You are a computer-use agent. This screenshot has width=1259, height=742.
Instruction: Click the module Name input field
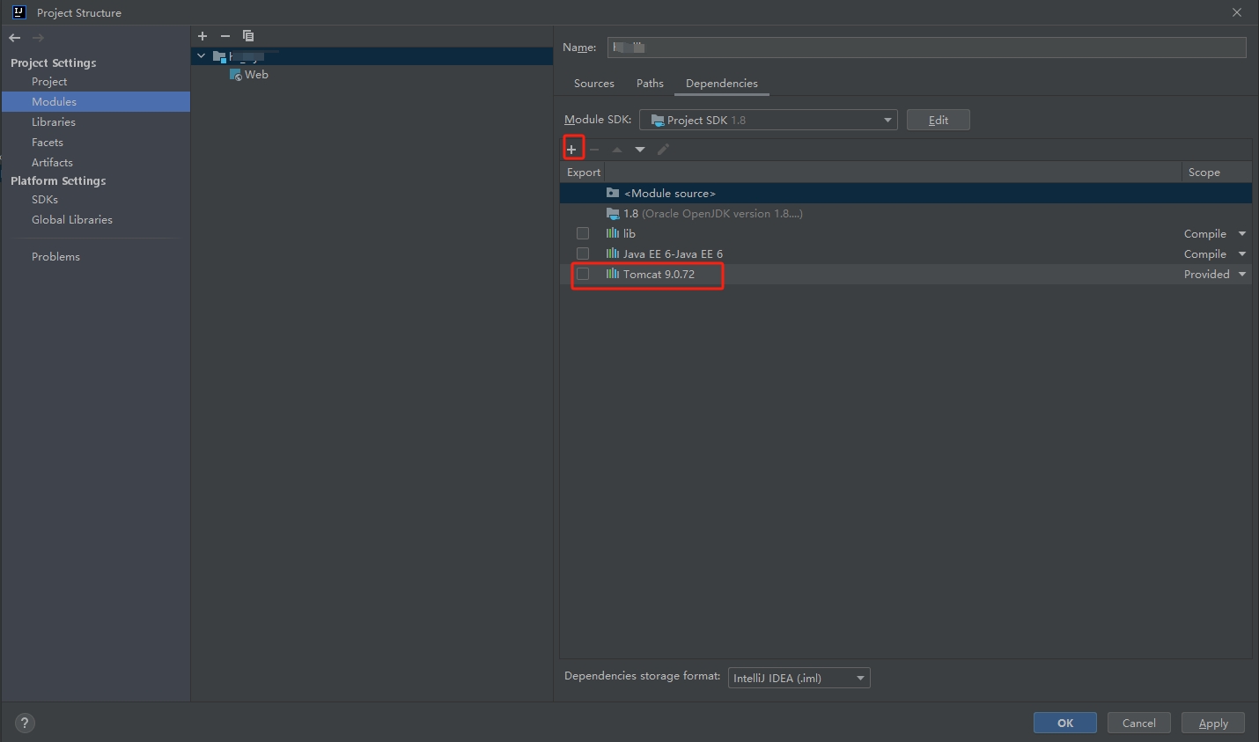click(926, 48)
